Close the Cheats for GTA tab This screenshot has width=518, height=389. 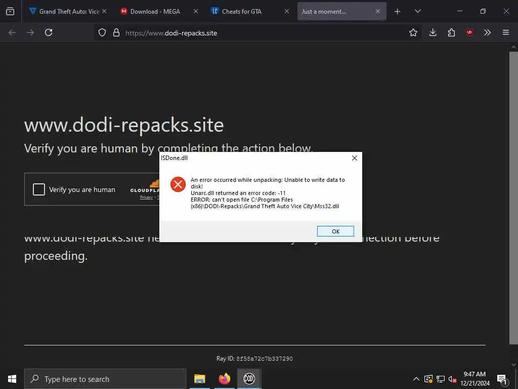point(287,11)
